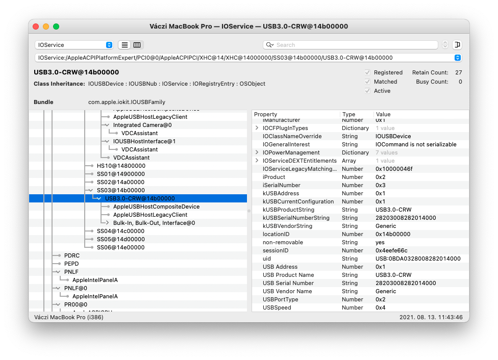This screenshot has height=360, width=498.
Task: Collapse the IOUSBHostInterface@1 node
Action: tap(107, 141)
